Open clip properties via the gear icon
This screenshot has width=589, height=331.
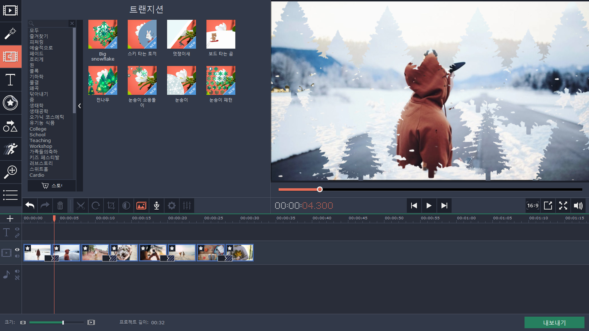(172, 206)
